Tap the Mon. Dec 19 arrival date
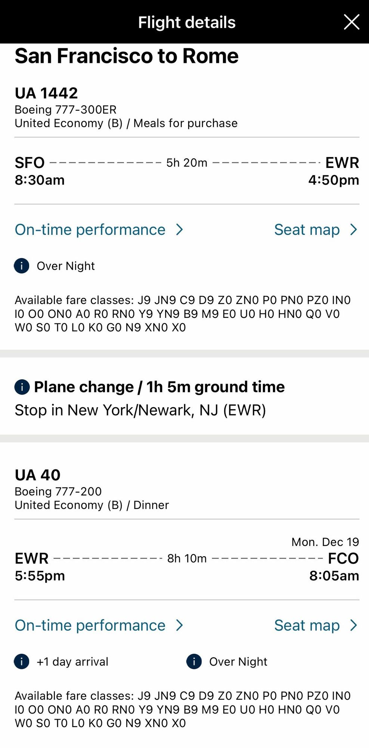This screenshot has height=748, width=369. coord(325,542)
